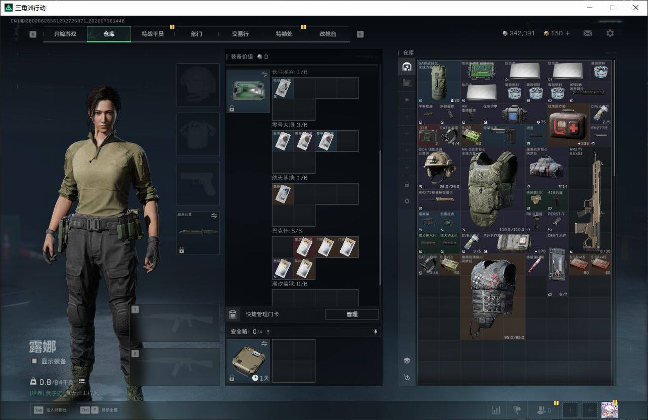Select the main warehouse page icon
648x420 pixels.
point(407,67)
